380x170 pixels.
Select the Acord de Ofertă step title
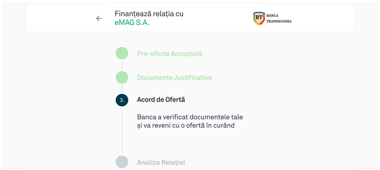point(161,100)
